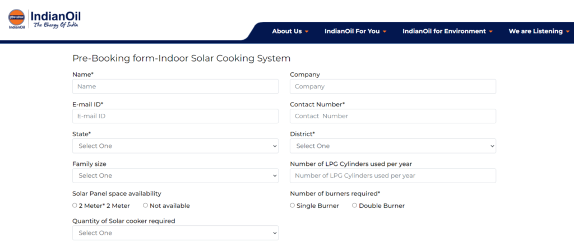Click the Name input field

pyautogui.click(x=175, y=86)
